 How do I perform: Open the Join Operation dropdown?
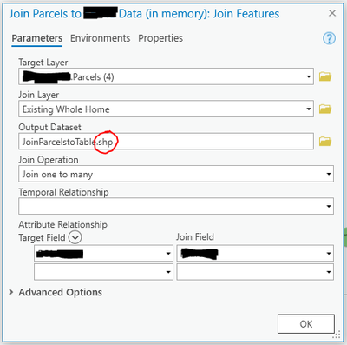click(176, 174)
